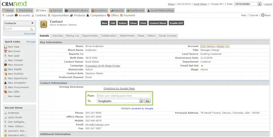Image resolution: width=274 pixels, height=137 pixels.
Task: Click the Back arrow icon
Action: click(263, 15)
